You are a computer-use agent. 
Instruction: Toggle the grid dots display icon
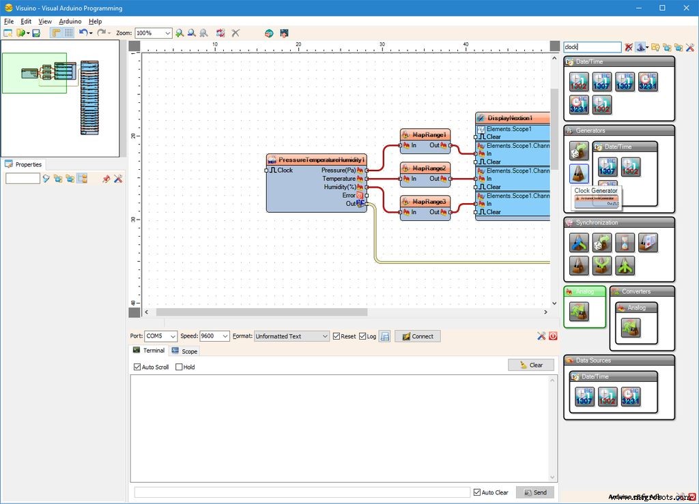pos(68,33)
